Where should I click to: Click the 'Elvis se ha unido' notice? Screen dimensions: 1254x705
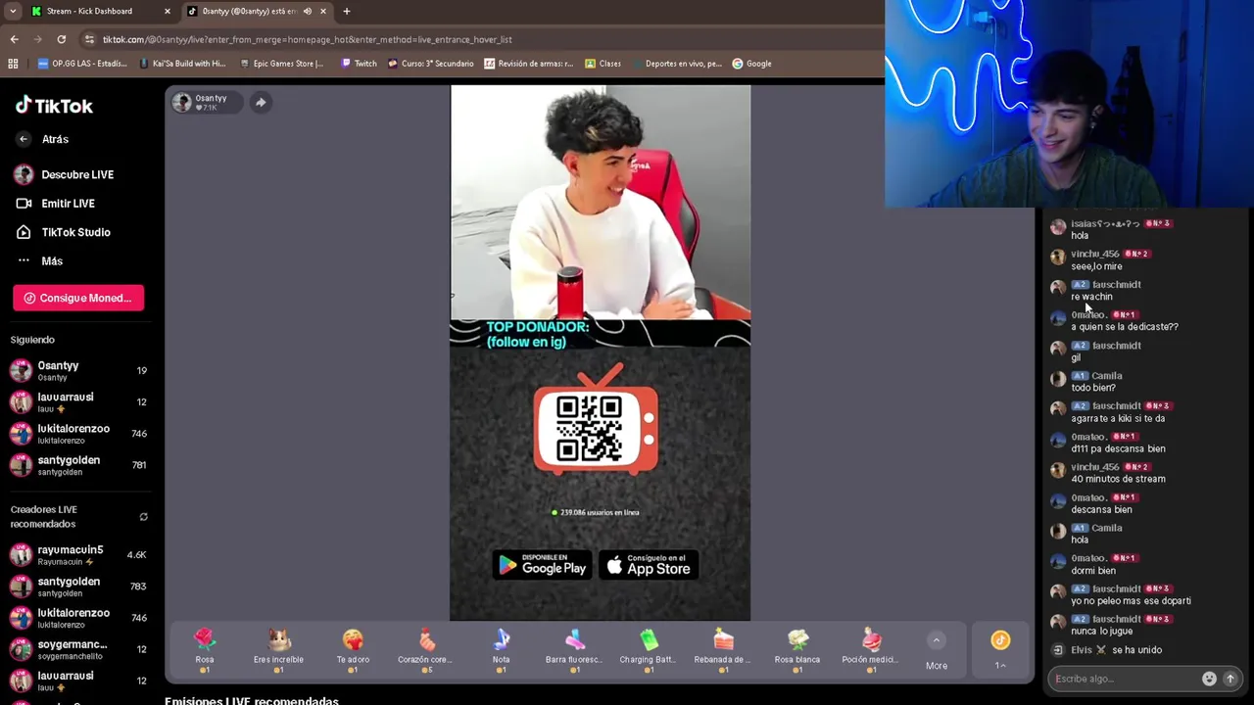(x=1107, y=650)
